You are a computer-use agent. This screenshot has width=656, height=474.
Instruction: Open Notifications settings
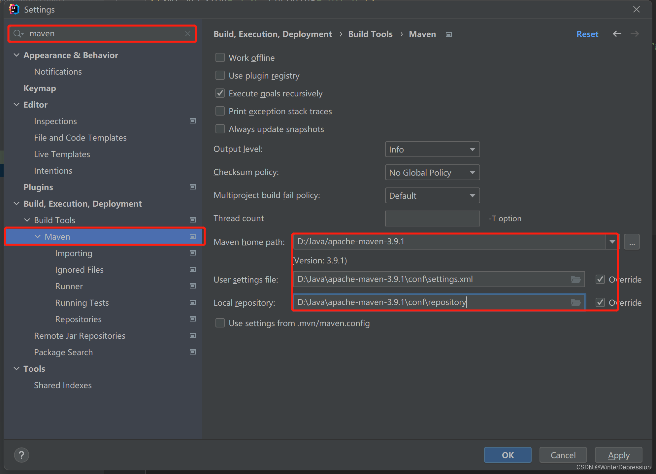pyautogui.click(x=58, y=72)
